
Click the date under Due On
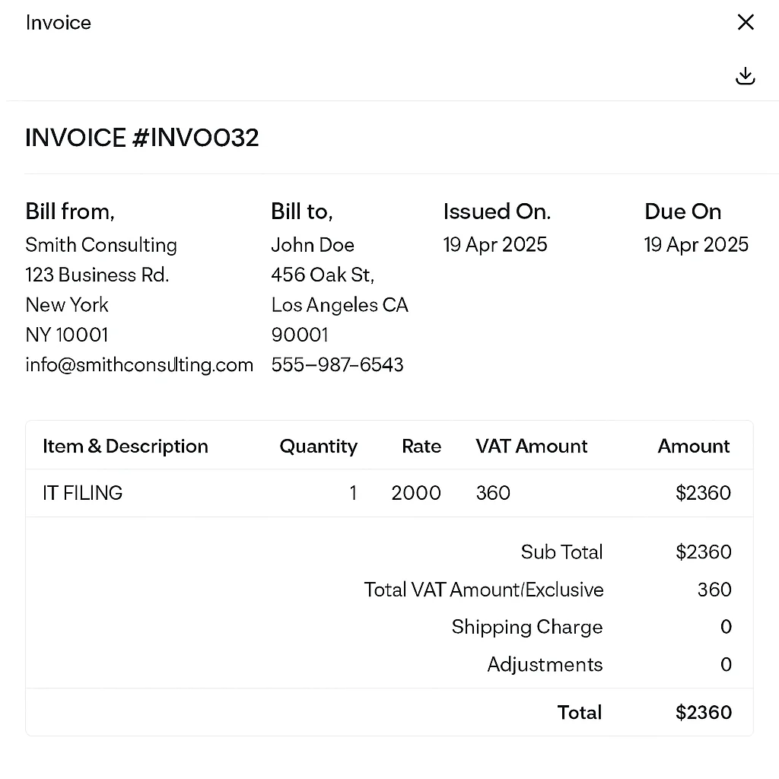[x=696, y=245]
